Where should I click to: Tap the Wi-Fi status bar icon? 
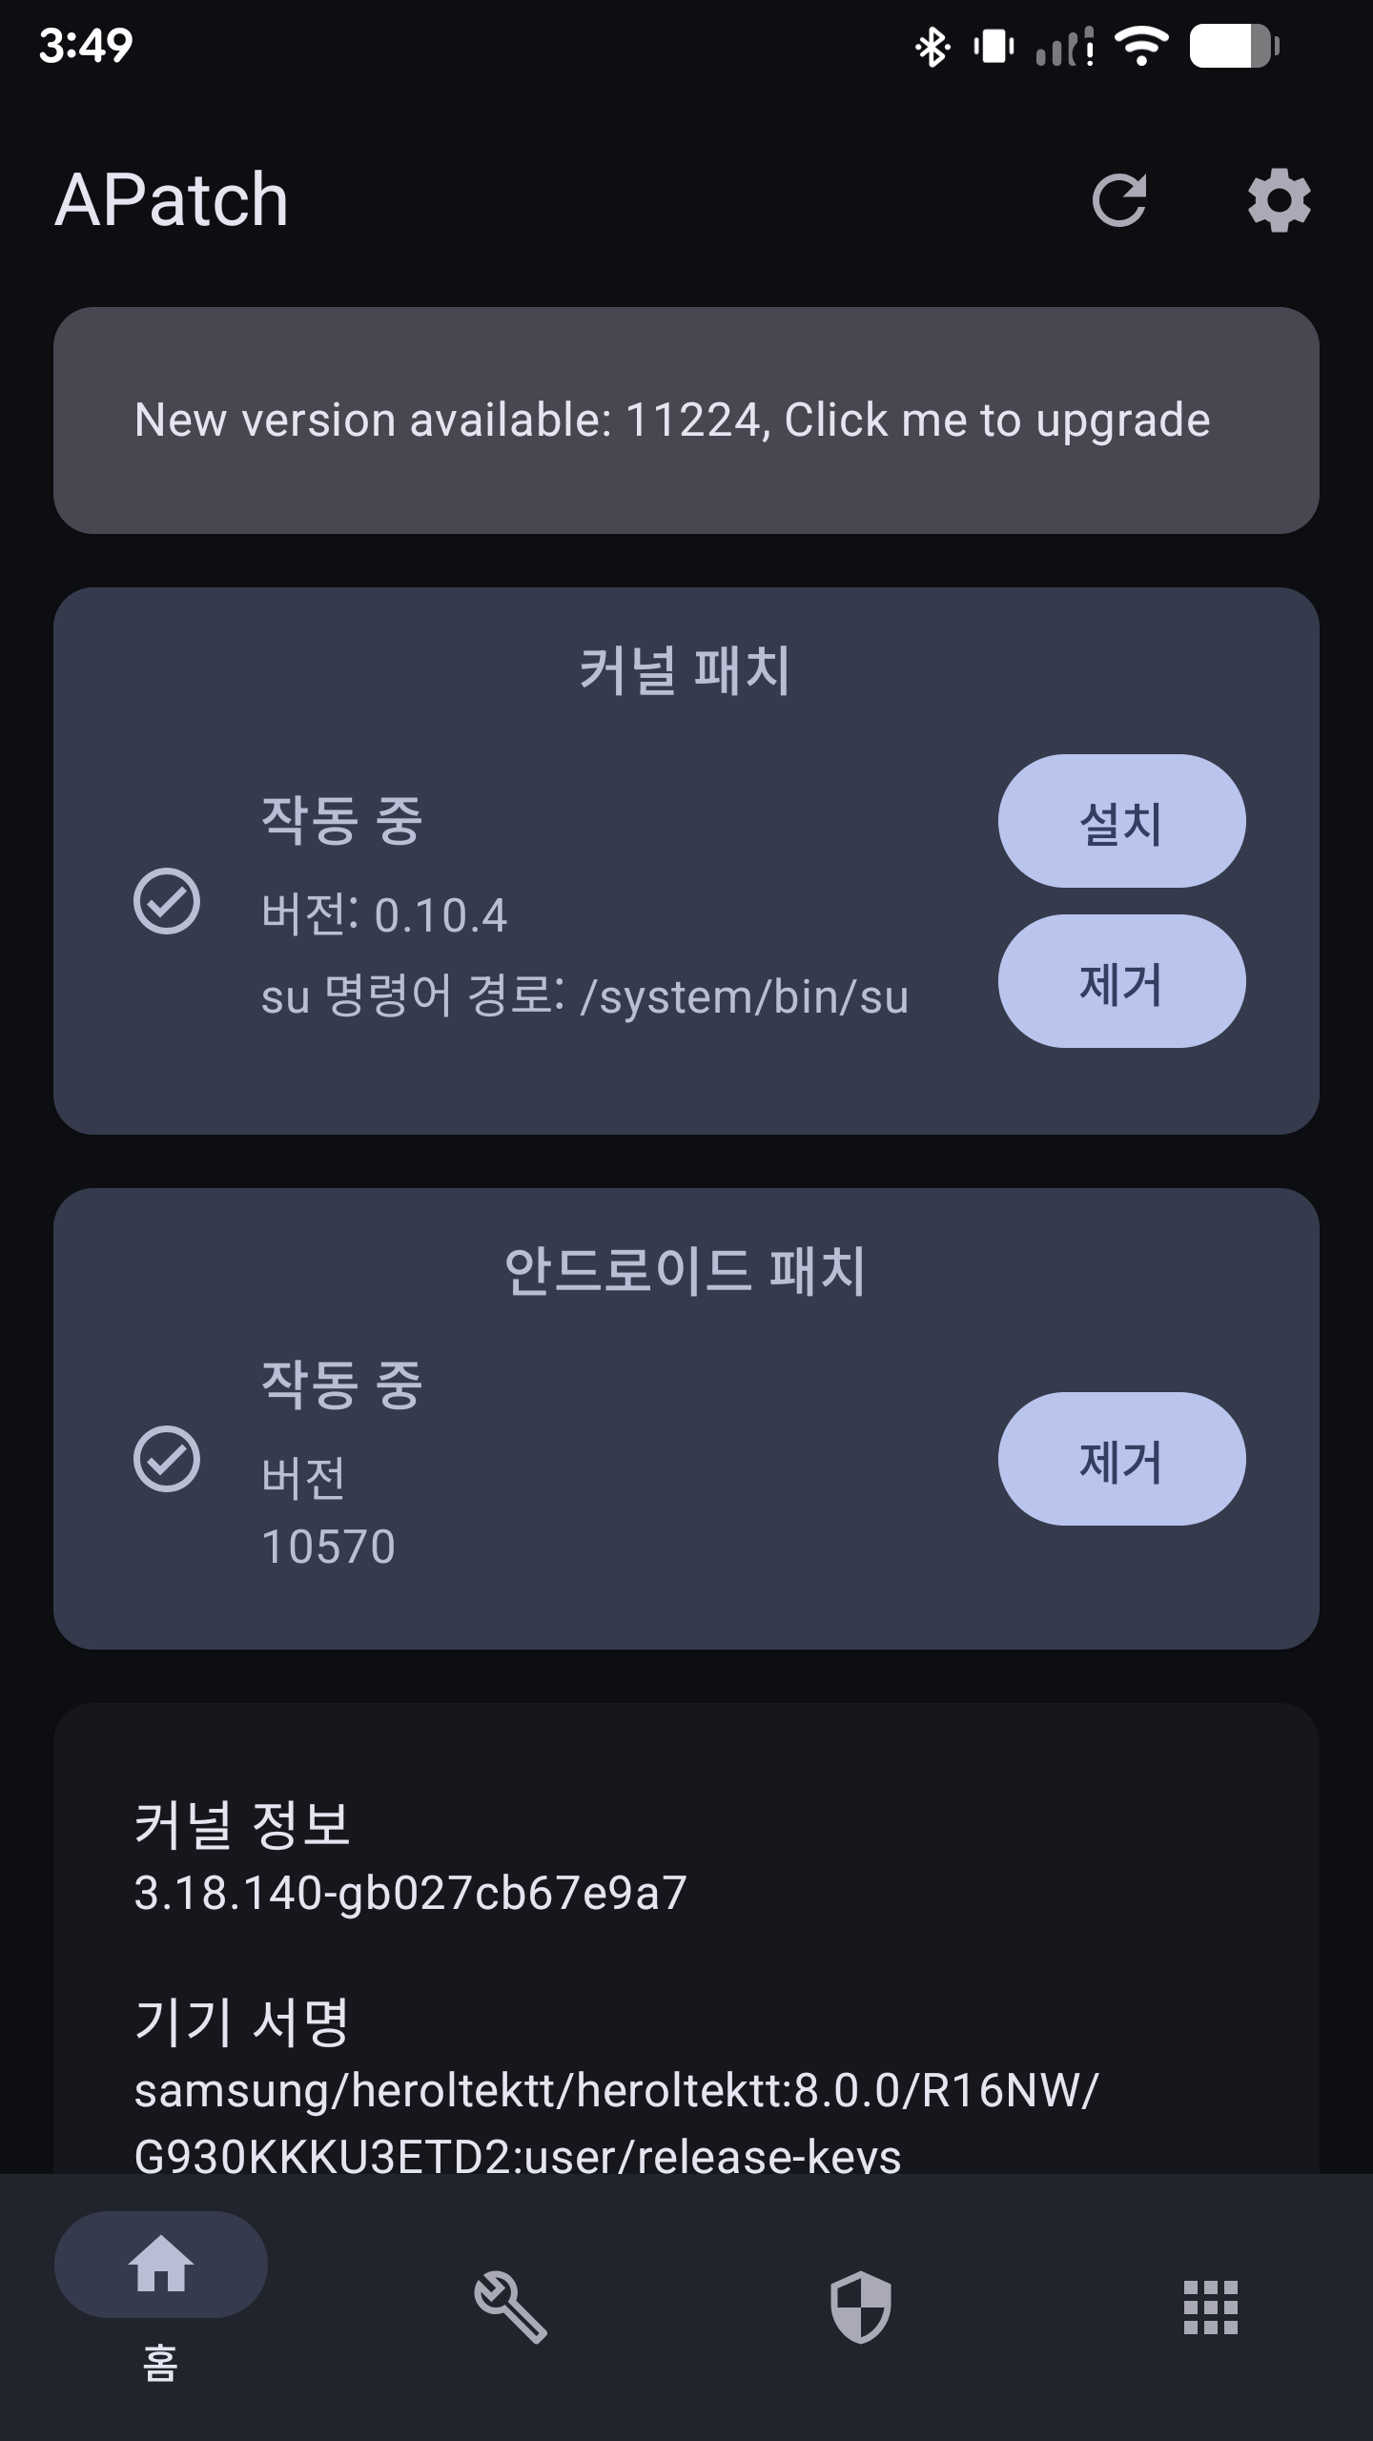pos(1142,46)
